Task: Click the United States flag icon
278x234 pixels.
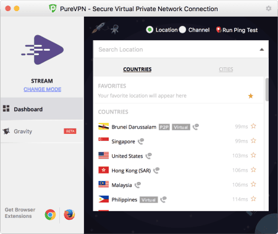Action: (104, 156)
